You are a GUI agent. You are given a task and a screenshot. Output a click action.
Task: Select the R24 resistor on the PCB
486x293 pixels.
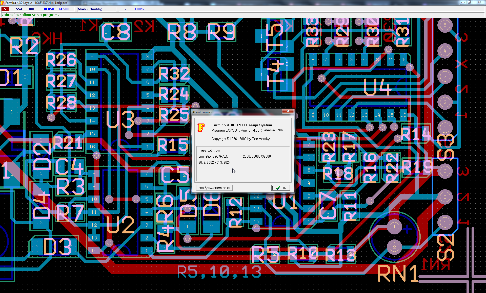(x=174, y=94)
